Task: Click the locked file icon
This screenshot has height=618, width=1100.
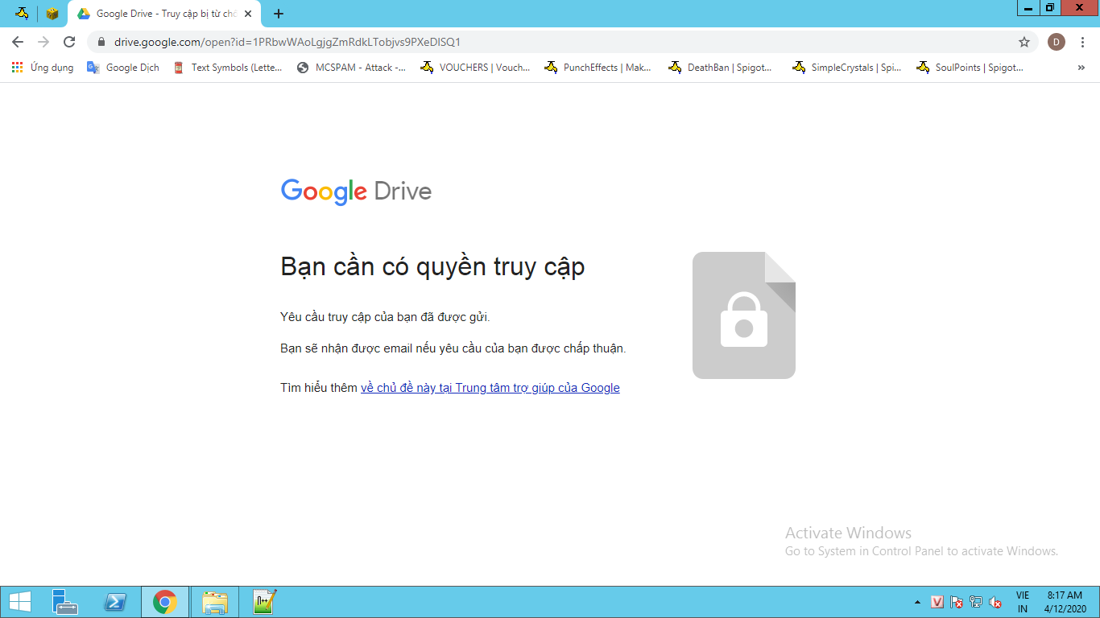Action: point(744,315)
